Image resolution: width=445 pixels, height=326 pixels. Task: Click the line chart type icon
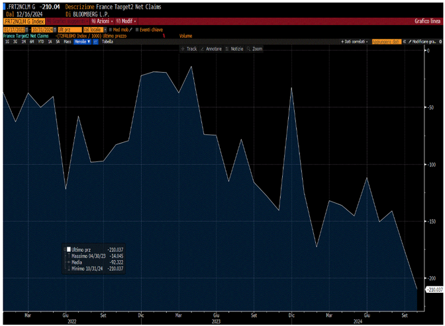(95, 41)
